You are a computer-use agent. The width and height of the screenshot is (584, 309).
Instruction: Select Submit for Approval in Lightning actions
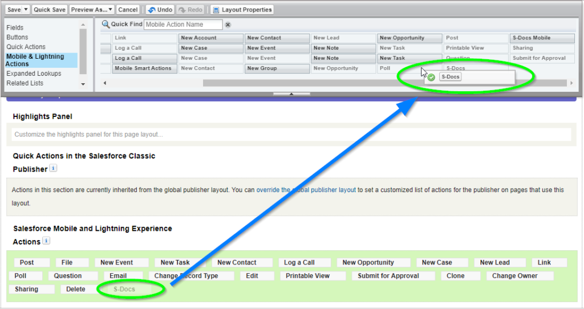394,276
